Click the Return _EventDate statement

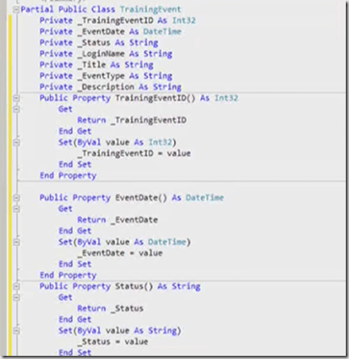tap(118, 220)
